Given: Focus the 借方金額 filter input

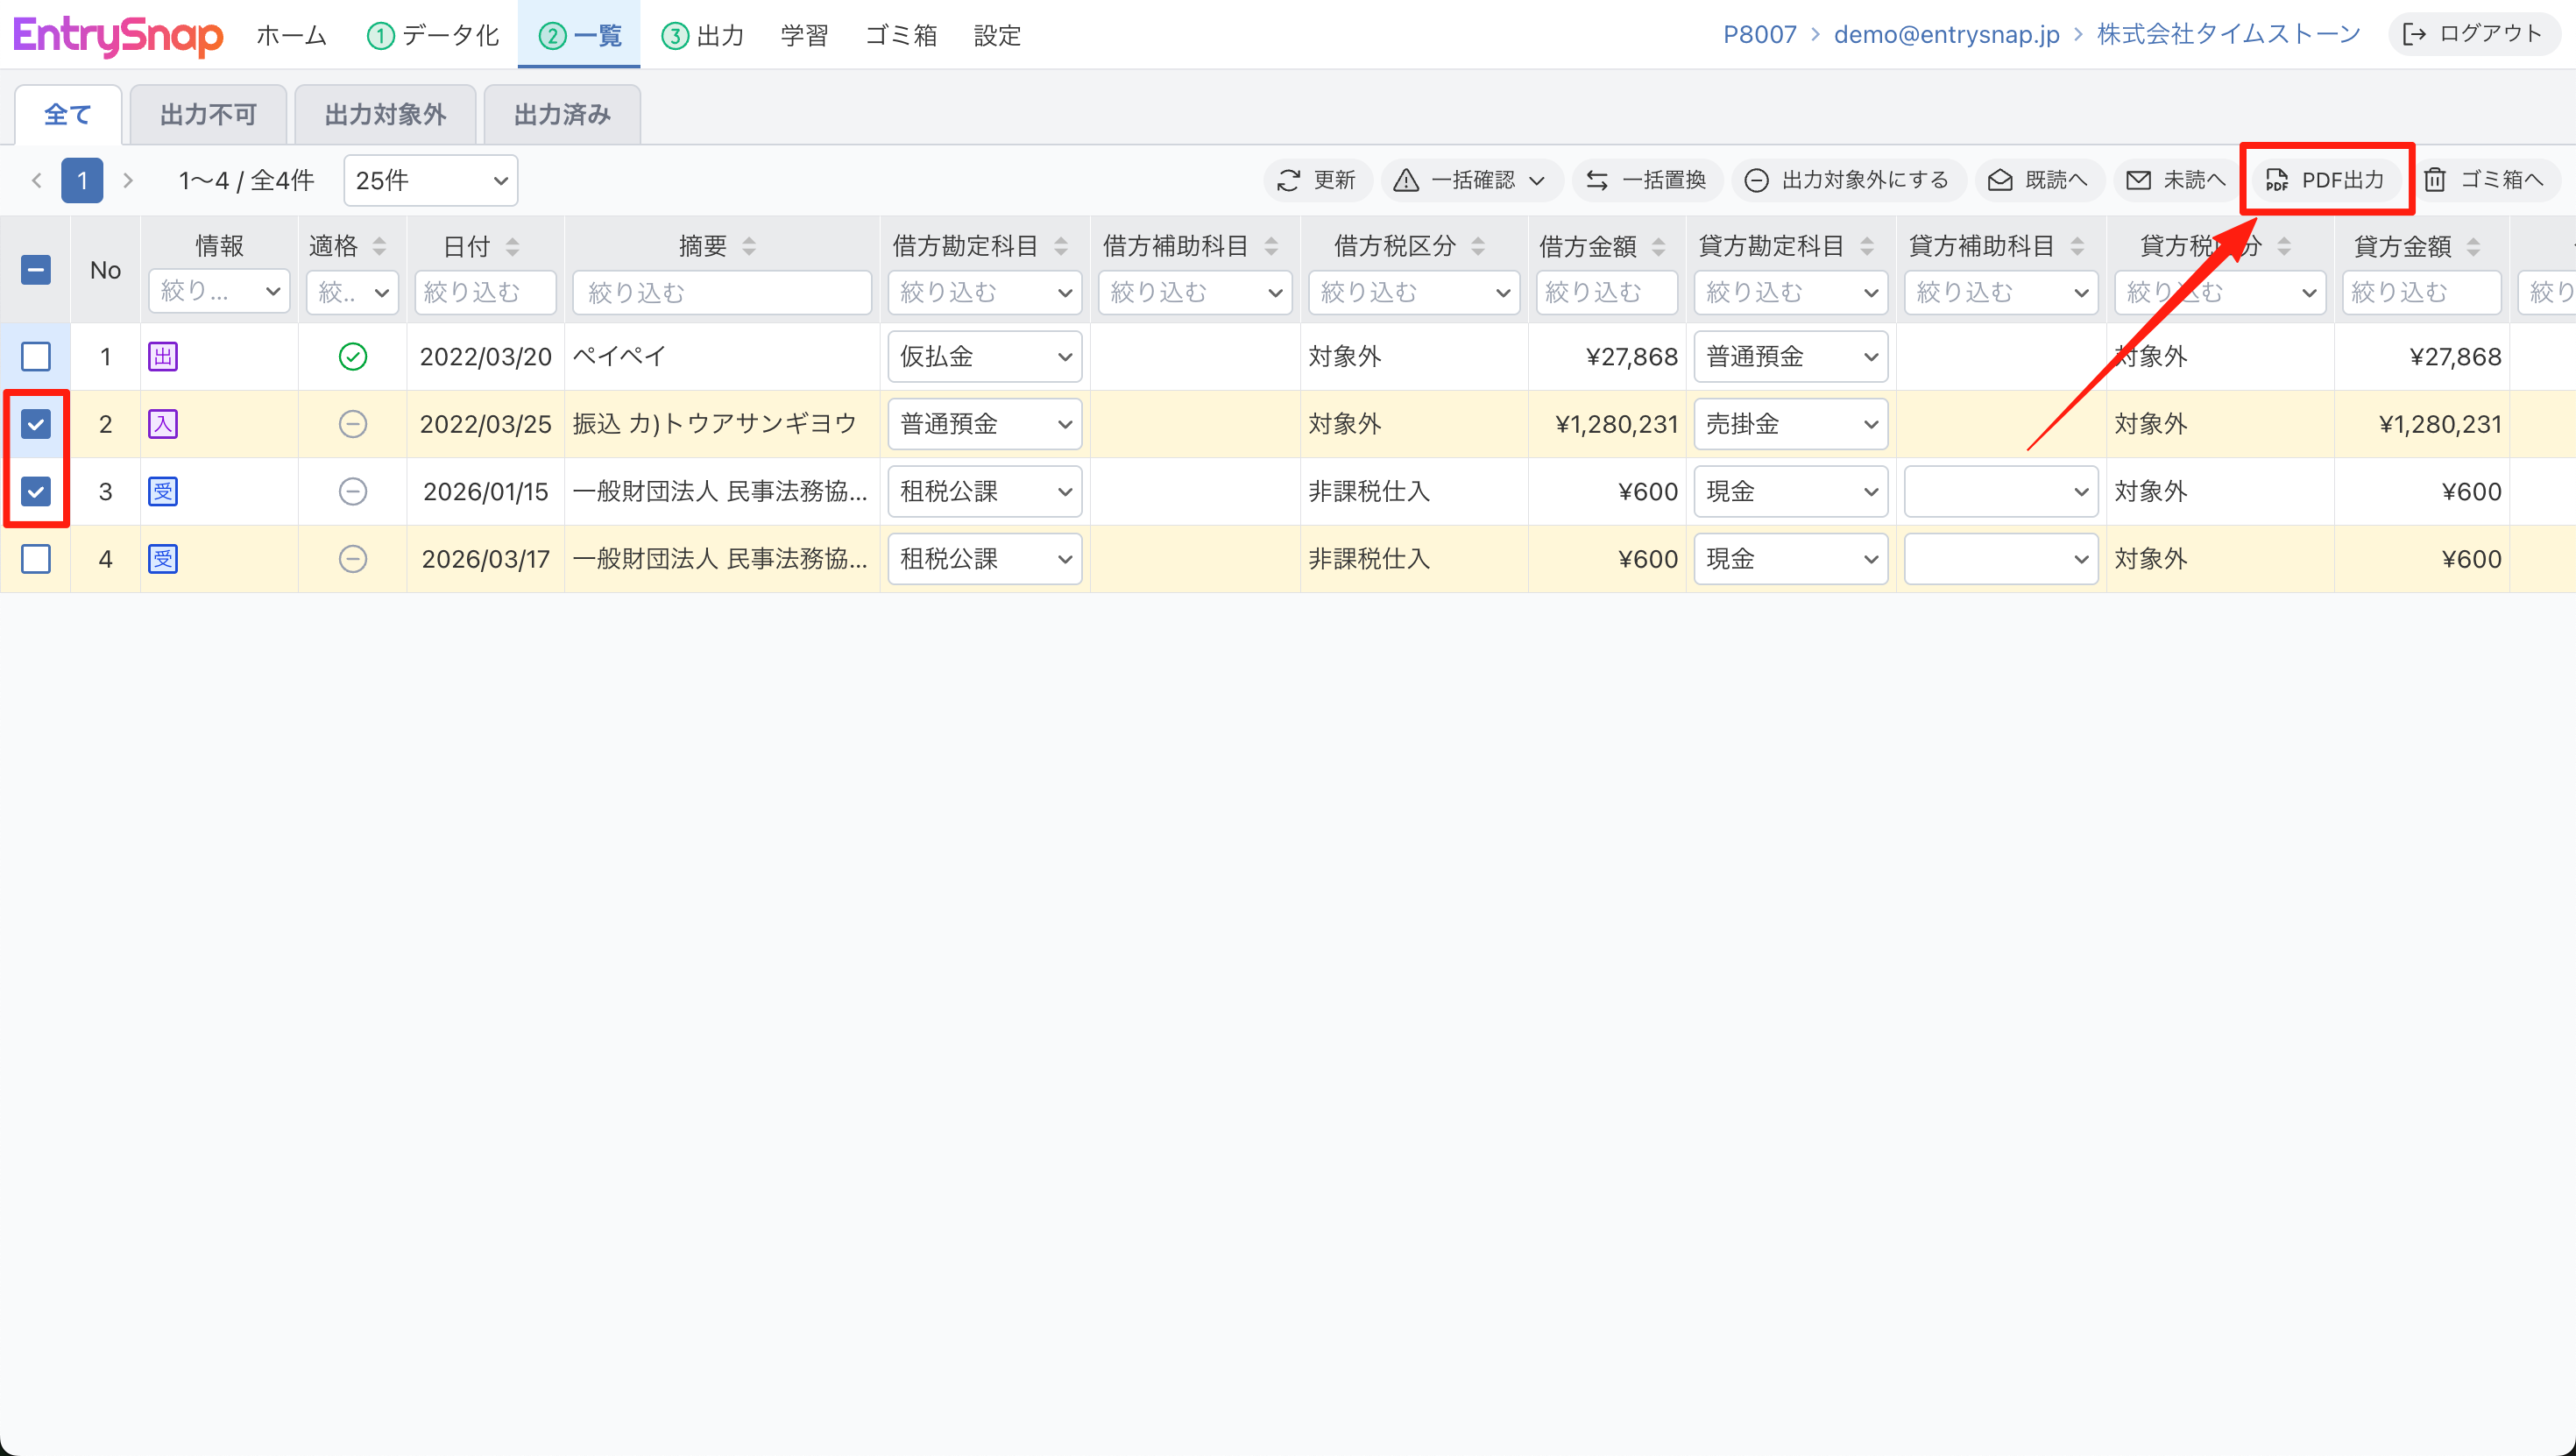Looking at the screenshot, I should 1607,292.
